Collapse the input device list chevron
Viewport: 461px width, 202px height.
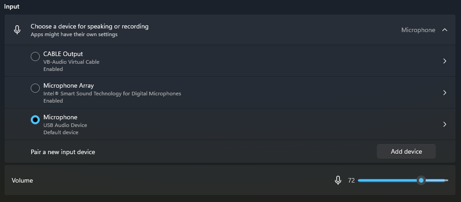pos(445,30)
